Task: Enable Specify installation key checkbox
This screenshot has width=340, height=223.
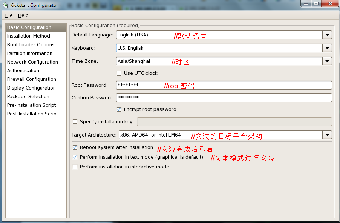Action: [x=75, y=121]
